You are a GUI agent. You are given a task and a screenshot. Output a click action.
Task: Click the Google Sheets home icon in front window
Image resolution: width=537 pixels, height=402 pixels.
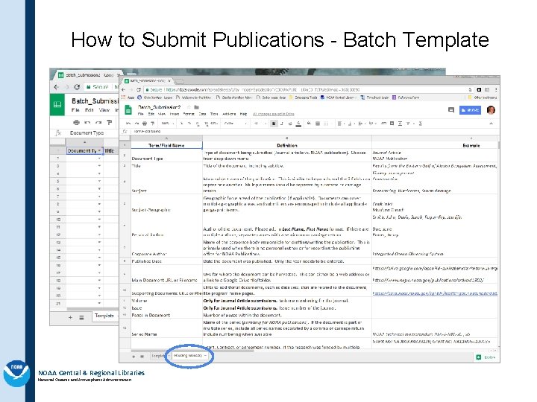128,110
